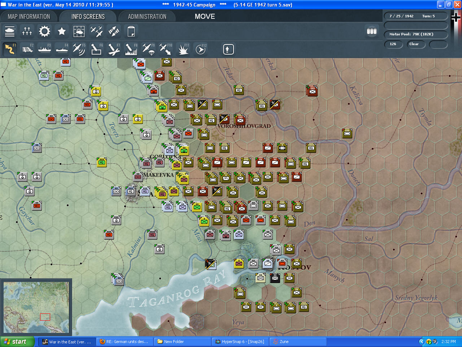Viewport: 462px width, 347px height.
Task: Click the F11 explosion icon
Action: coord(183,49)
